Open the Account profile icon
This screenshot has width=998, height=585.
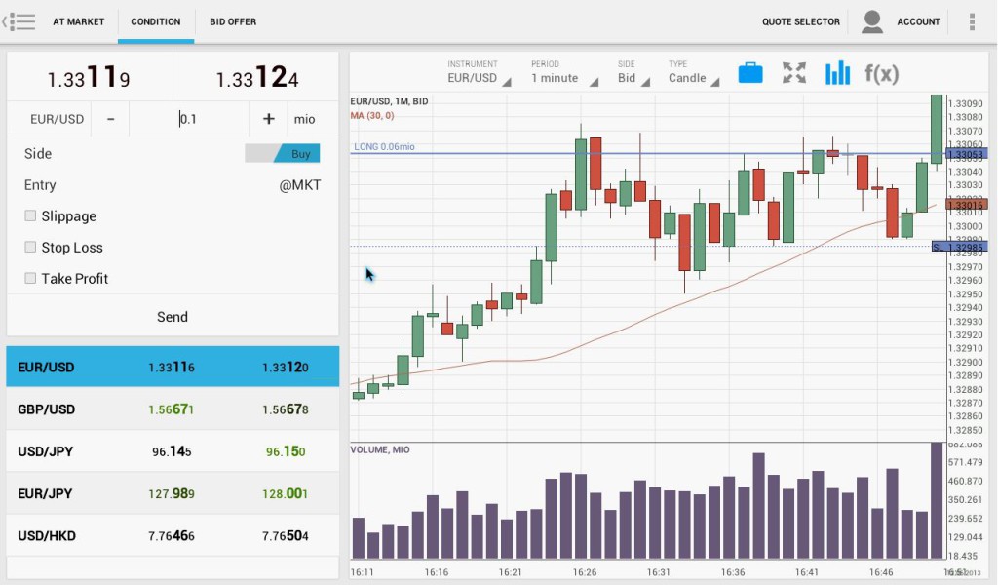point(872,21)
